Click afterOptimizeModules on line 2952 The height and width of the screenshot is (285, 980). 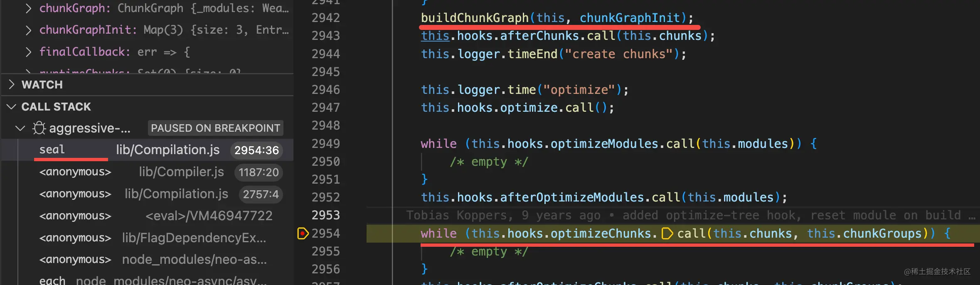click(x=572, y=197)
